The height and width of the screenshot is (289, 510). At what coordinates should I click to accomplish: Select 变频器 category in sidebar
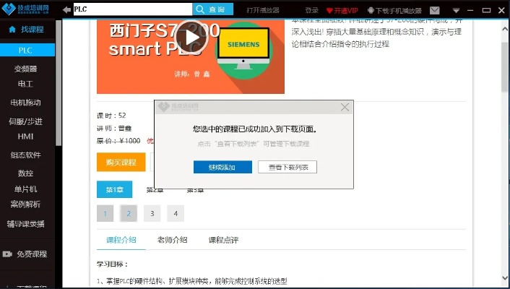pyautogui.click(x=25, y=69)
